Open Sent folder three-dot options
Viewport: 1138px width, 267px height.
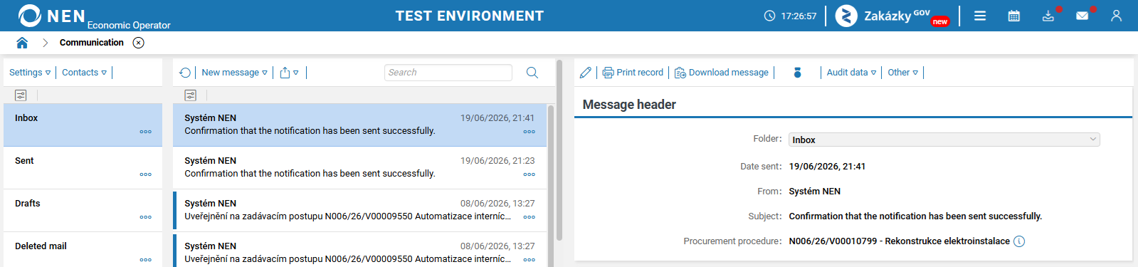146,174
